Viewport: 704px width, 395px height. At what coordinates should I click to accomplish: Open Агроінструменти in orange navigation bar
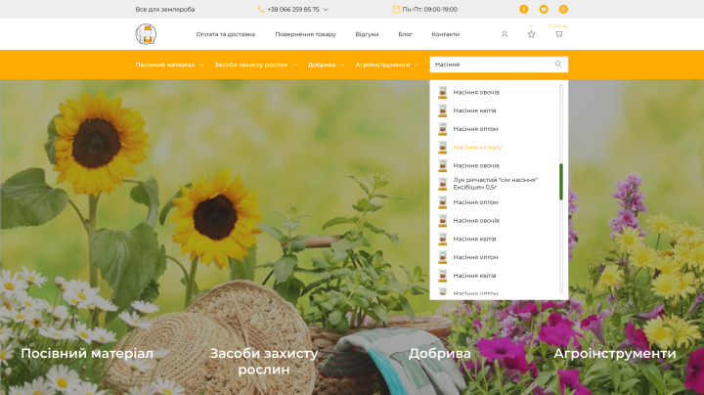point(382,65)
